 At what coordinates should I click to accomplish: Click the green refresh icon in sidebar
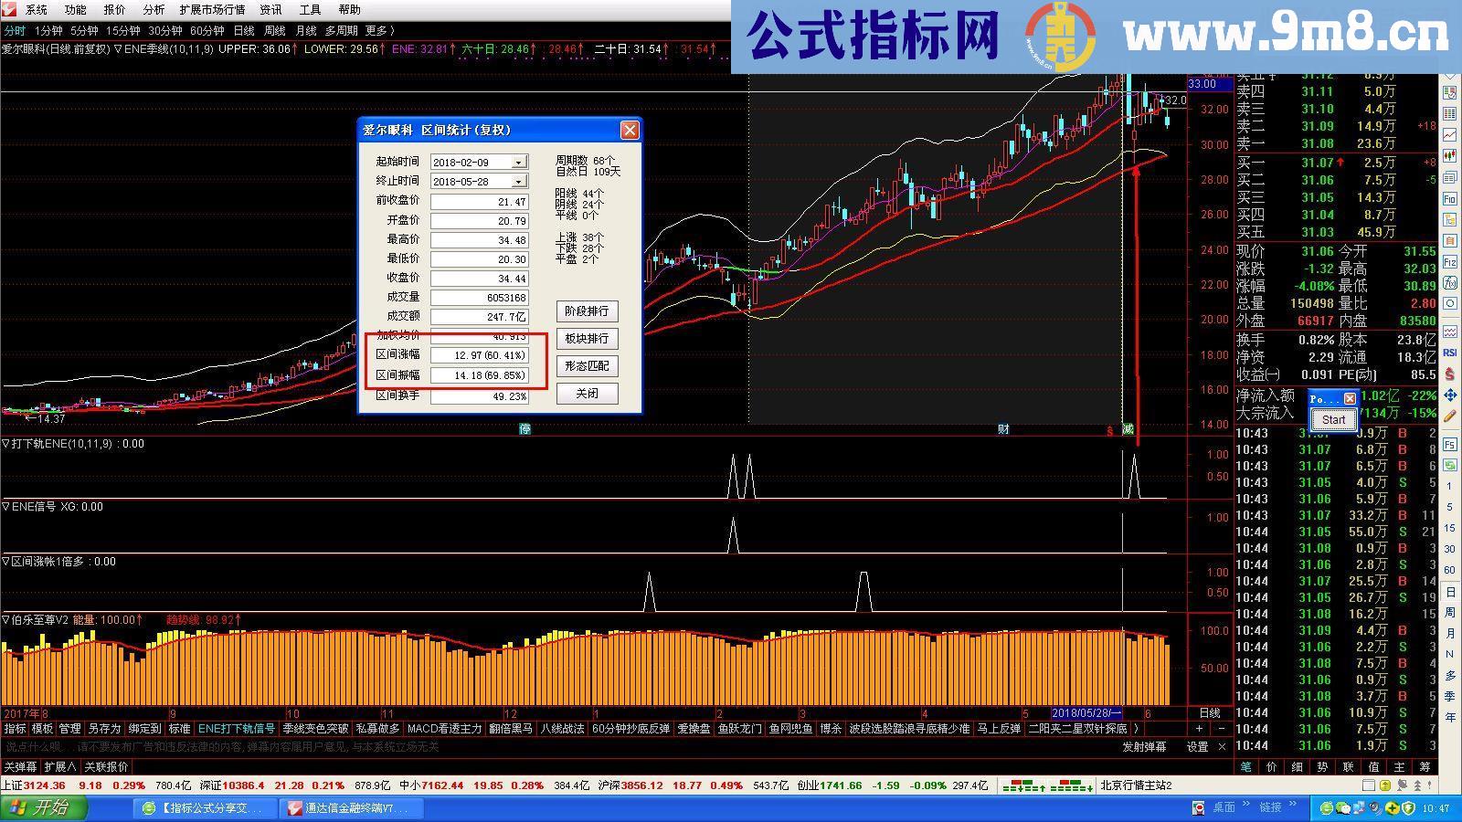coord(1450,465)
